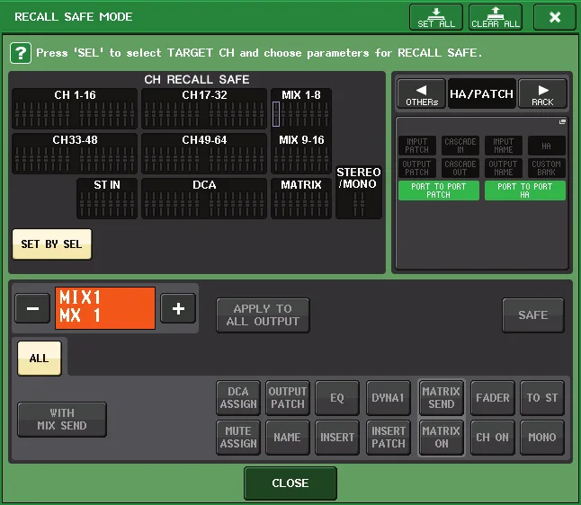Toggle EQ parameter button
This screenshot has height=505, width=581.
(337, 398)
